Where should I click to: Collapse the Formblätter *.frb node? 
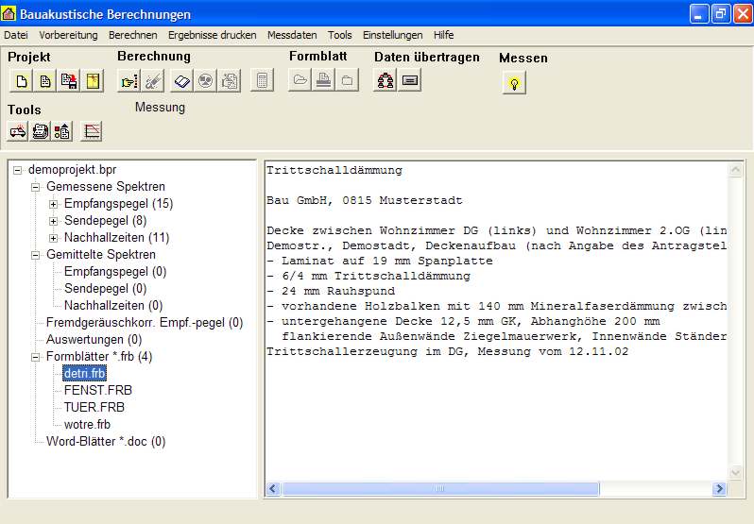(36, 357)
